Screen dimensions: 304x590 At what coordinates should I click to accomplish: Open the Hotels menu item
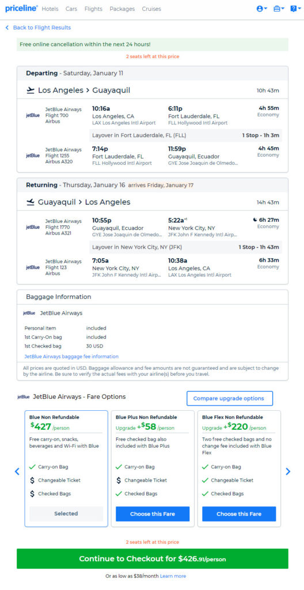pos(50,9)
